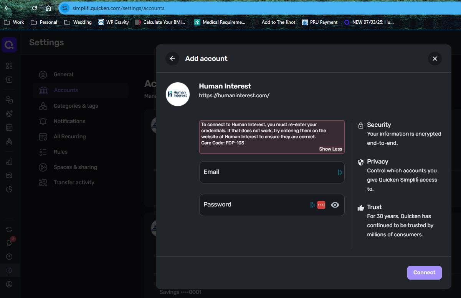
Task: Select Accounts in settings menu
Action: pos(81,90)
